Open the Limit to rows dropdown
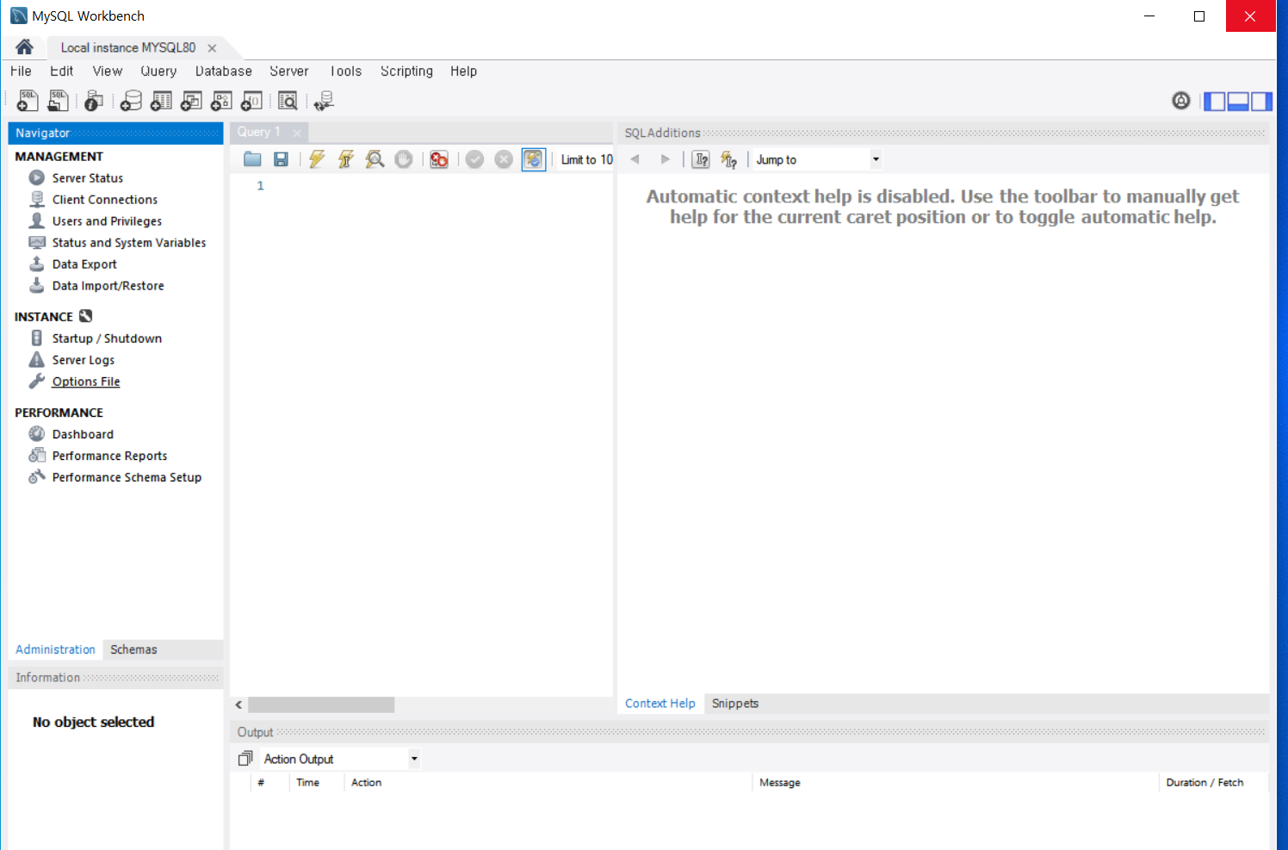 coord(586,159)
